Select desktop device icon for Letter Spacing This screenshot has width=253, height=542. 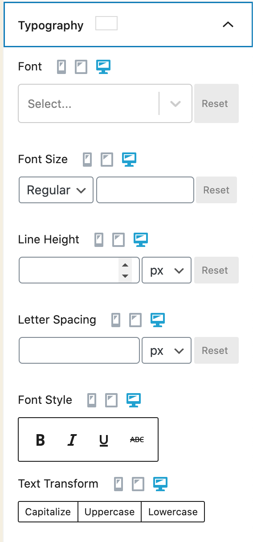pyautogui.click(x=158, y=320)
